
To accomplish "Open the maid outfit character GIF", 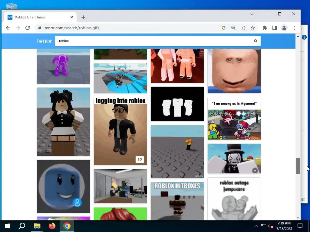I will pos(63,122).
